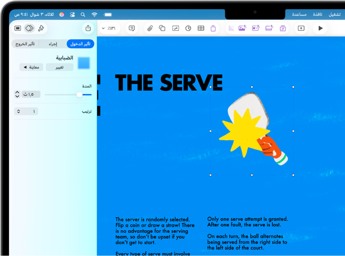Open the Format brush inspector
The image size is (345, 256).
tap(41, 28)
